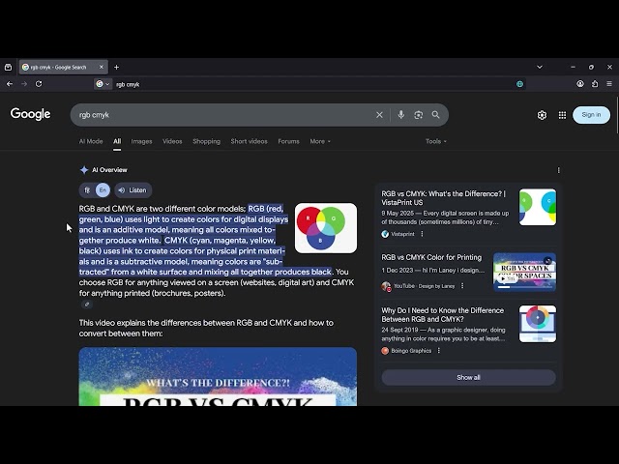The width and height of the screenshot is (619, 464).
Task: Switch the overview language to En
Action: tap(103, 190)
